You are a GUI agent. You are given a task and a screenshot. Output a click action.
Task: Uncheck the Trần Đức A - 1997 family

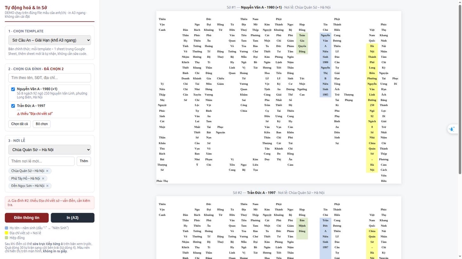[13, 106]
